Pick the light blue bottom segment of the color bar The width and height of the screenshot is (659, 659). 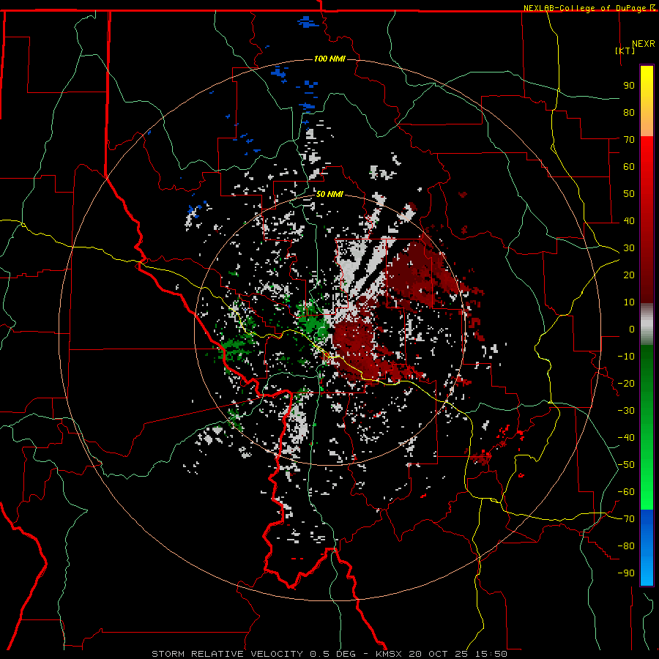[x=647, y=570]
